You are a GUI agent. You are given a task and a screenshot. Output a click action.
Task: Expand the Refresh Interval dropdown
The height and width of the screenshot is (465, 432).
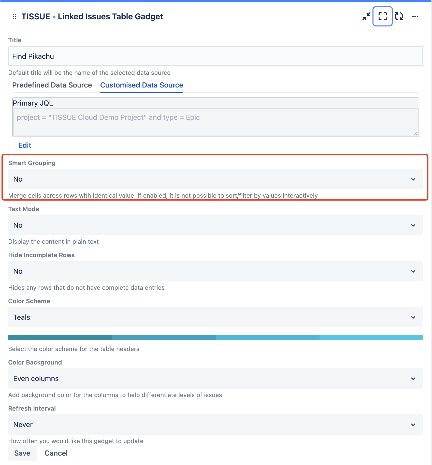pyautogui.click(x=215, y=425)
